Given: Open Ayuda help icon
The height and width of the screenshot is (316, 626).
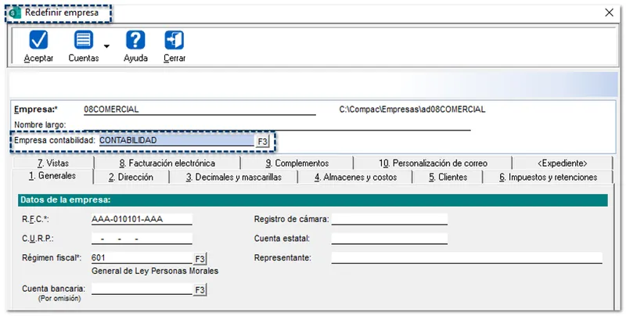Looking at the screenshot, I should (x=135, y=40).
